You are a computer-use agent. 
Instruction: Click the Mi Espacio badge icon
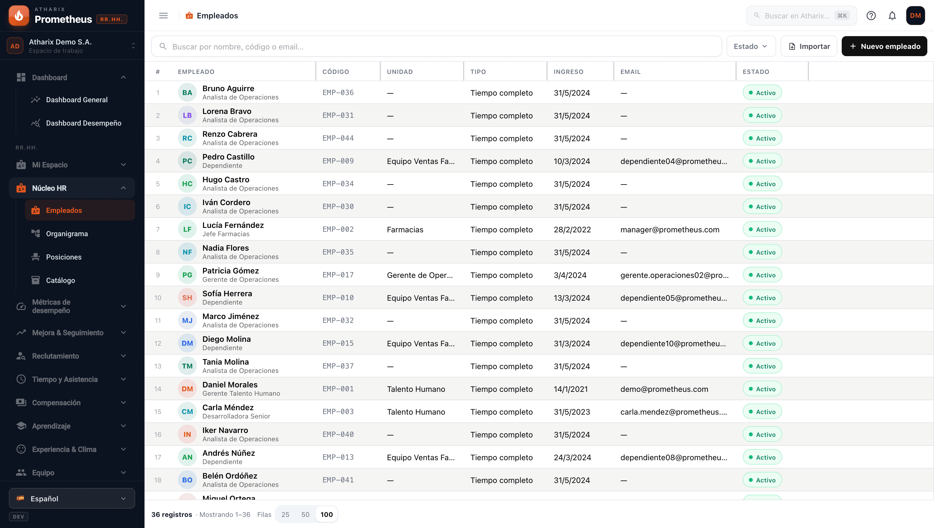pos(21,165)
